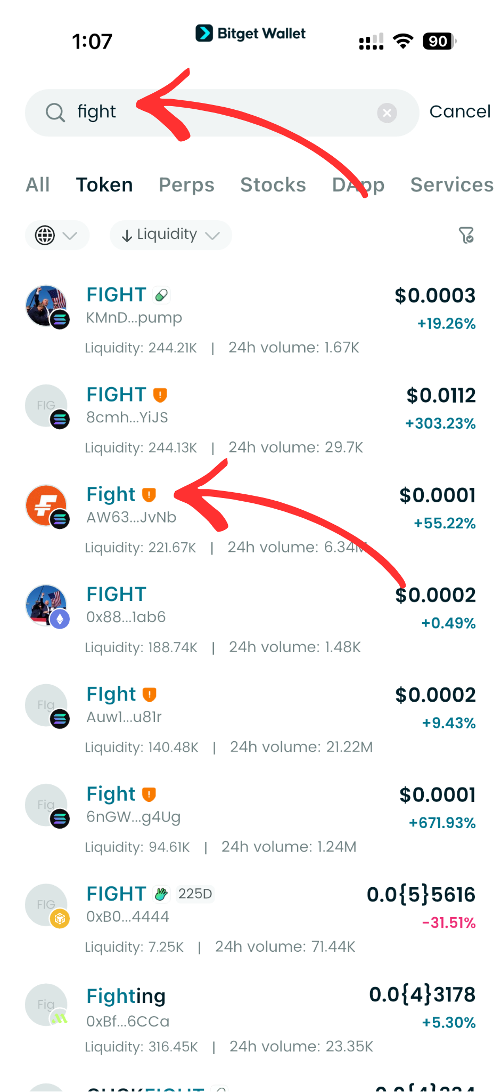The width and height of the screenshot is (501, 1092).
Task: Click the green hand icon beside FIGHT 0xB0...4444
Action: click(x=161, y=893)
